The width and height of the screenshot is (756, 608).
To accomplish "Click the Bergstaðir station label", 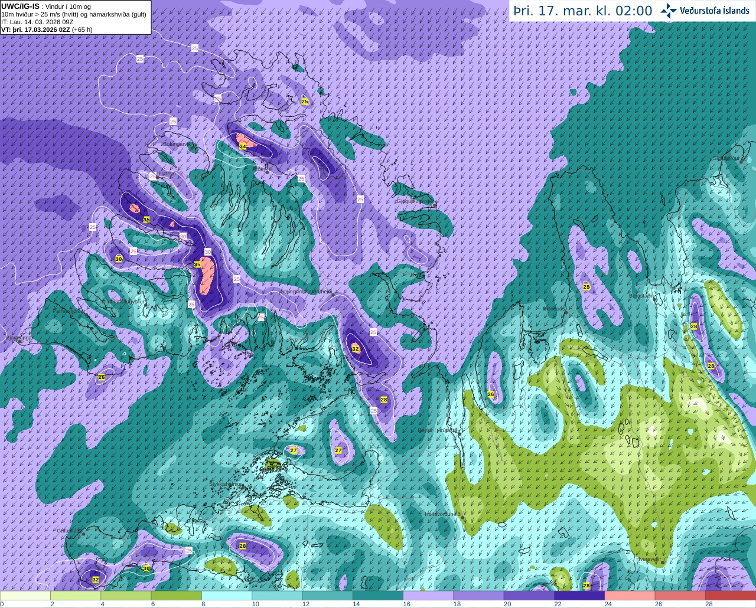I will click(x=643, y=296).
